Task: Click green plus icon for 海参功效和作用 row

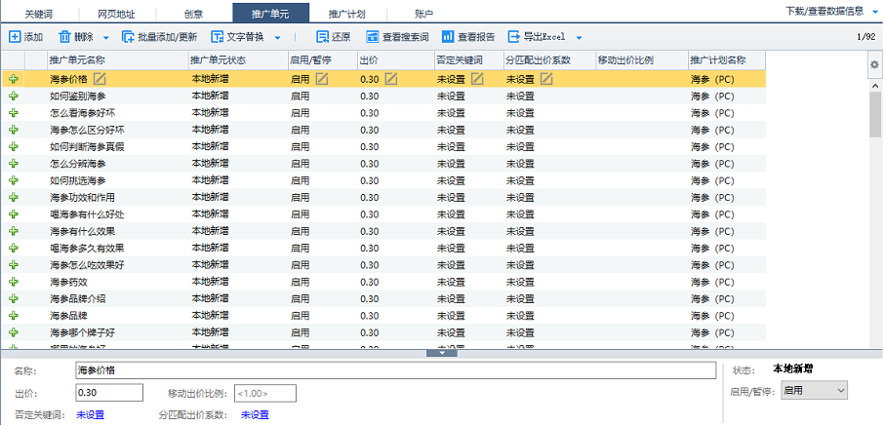Action: click(14, 197)
